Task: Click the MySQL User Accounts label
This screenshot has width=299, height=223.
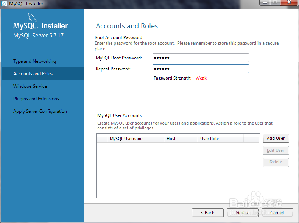Action: 119,115
